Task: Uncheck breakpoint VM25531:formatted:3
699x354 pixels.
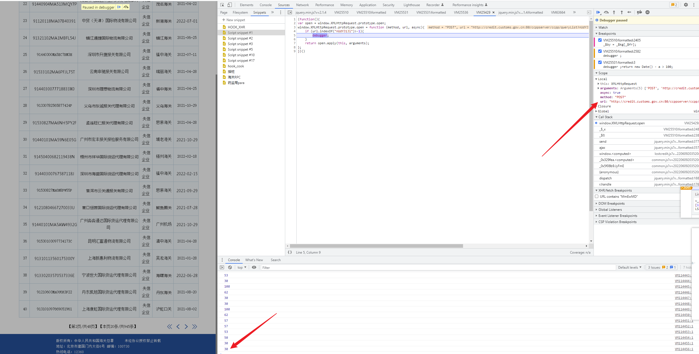Action: (600, 62)
